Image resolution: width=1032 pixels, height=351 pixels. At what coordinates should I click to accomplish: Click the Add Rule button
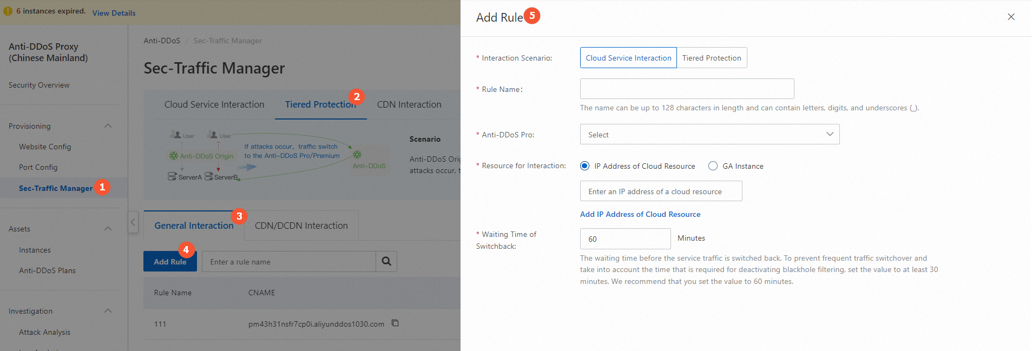[169, 262]
